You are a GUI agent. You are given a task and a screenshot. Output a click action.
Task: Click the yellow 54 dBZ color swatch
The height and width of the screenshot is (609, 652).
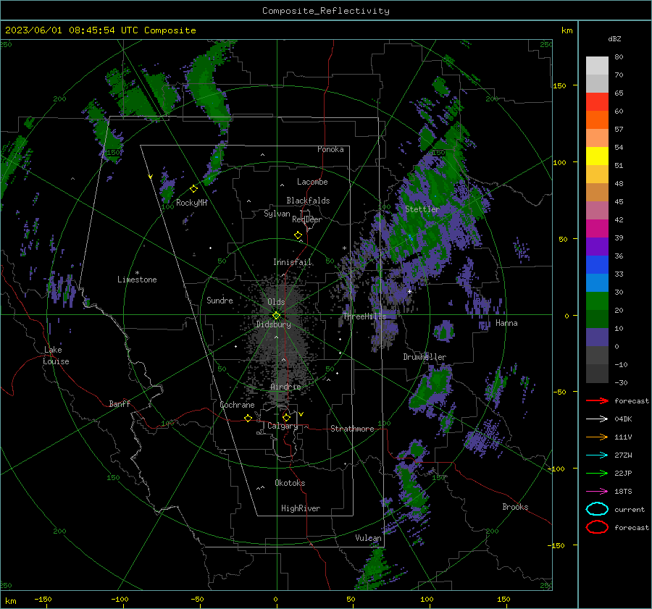pyautogui.click(x=597, y=156)
